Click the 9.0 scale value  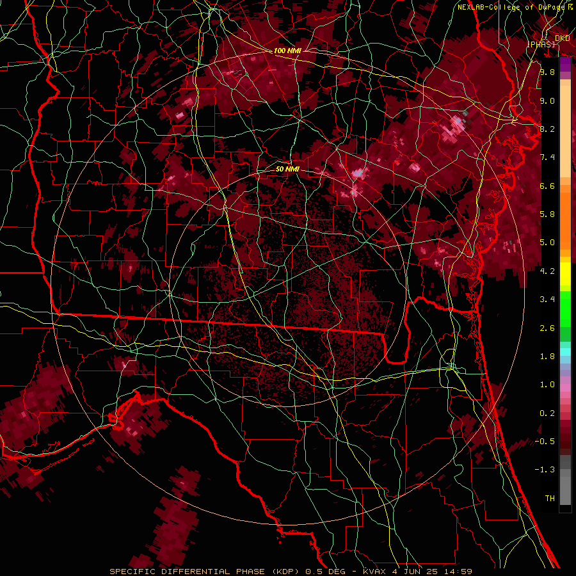click(x=547, y=100)
